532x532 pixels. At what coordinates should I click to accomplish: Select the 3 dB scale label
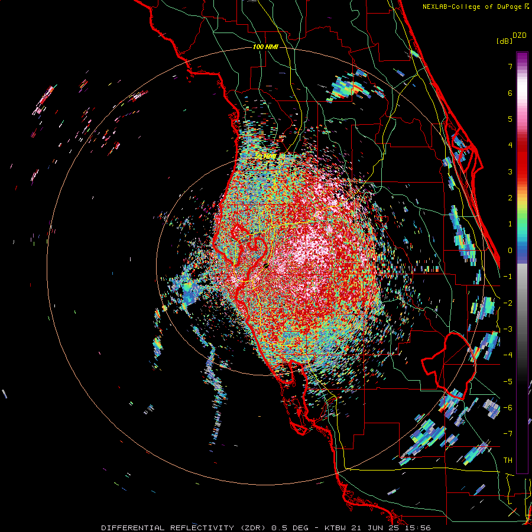click(510, 171)
